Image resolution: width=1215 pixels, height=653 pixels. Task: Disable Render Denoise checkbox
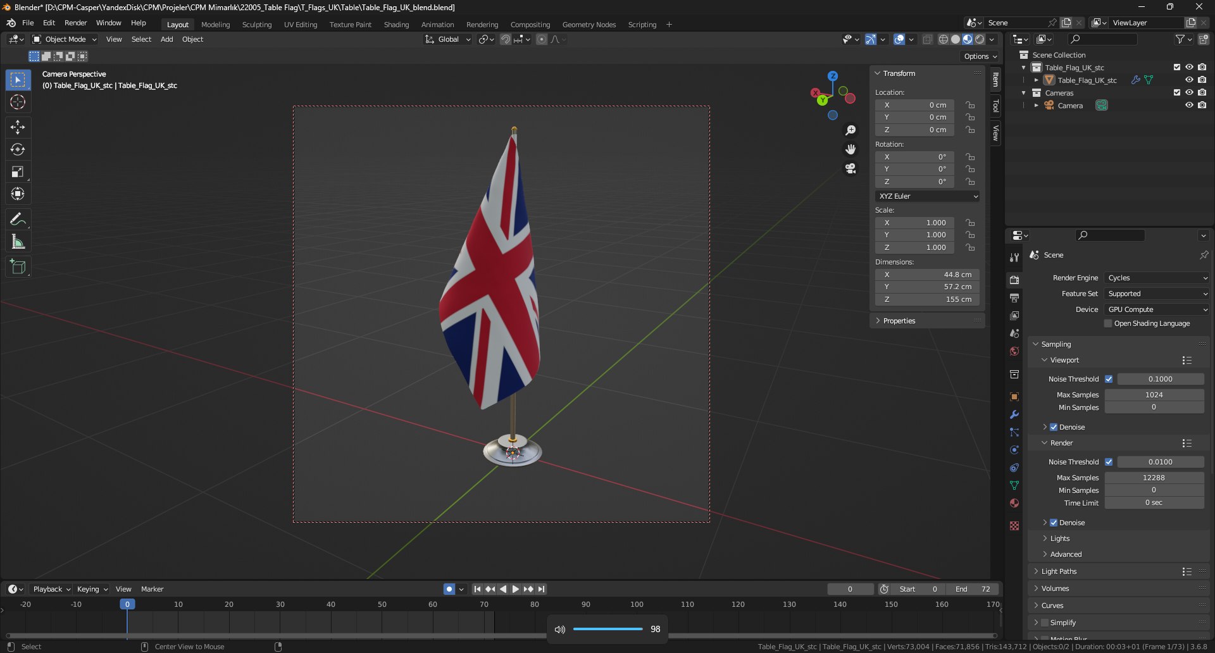coord(1054,523)
